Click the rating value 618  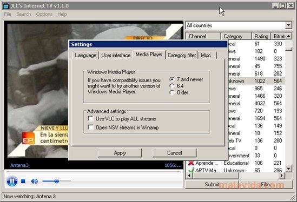(259, 73)
